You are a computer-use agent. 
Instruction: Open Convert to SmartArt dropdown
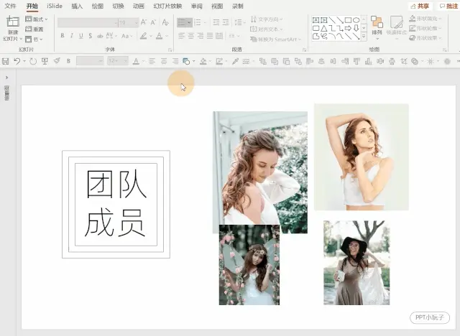click(275, 39)
